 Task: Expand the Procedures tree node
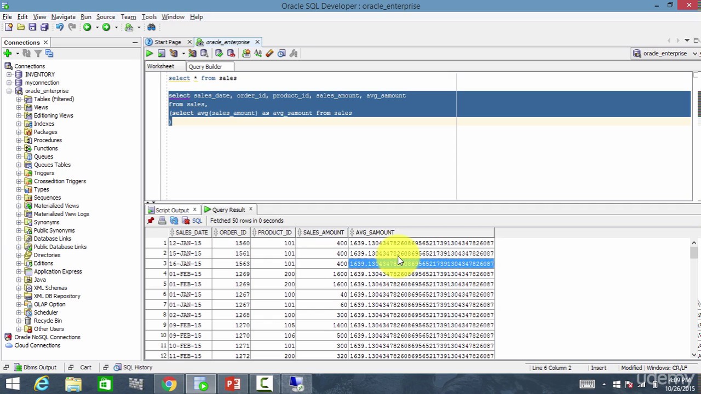[x=19, y=140]
